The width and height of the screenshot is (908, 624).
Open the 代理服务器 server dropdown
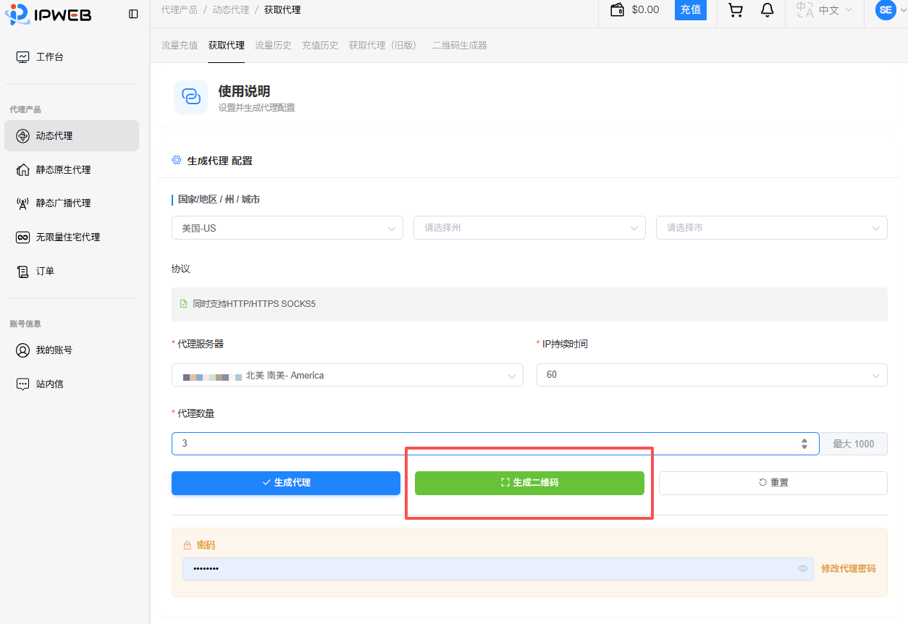(x=348, y=375)
